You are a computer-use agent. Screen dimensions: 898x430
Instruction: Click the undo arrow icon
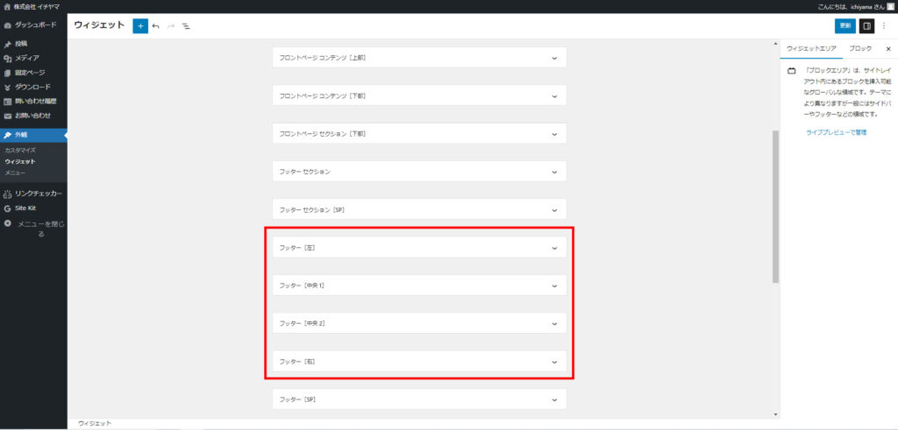coord(156,26)
